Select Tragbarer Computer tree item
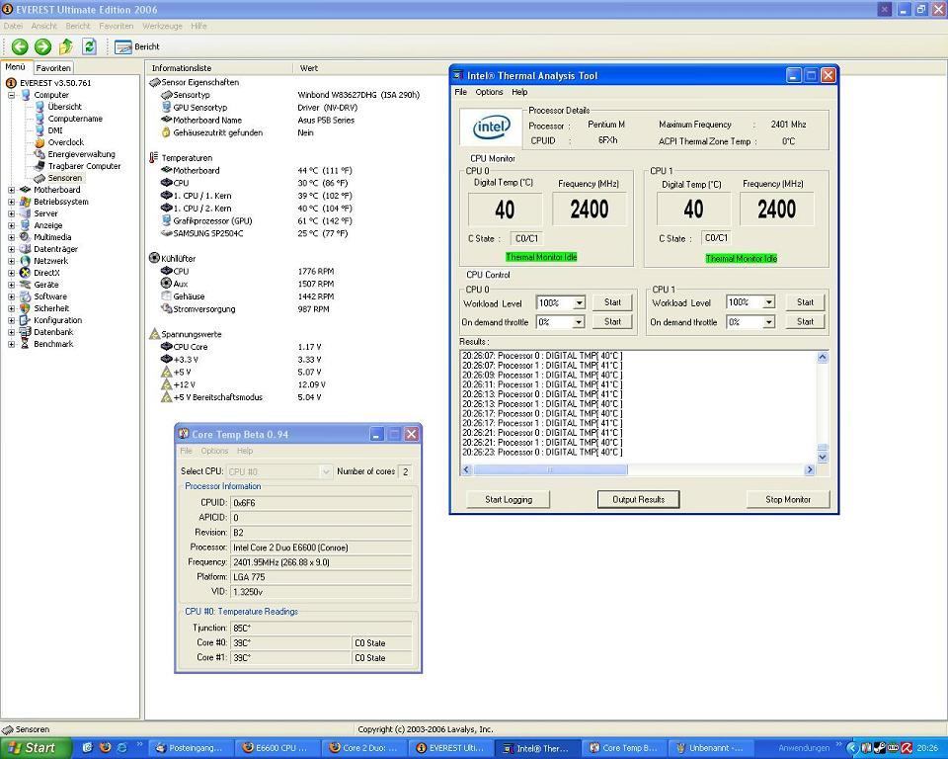This screenshot has width=948, height=759. (84, 166)
